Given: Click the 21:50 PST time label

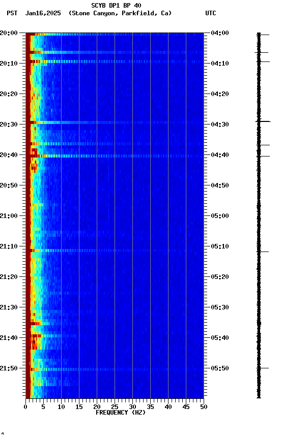Looking at the screenshot, I should tap(9, 368).
